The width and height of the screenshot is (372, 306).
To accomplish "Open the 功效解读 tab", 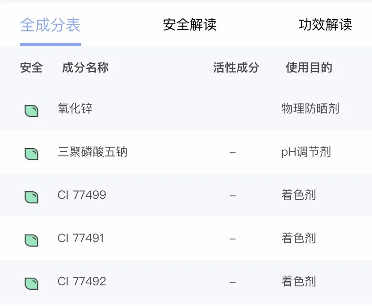I will click(325, 24).
